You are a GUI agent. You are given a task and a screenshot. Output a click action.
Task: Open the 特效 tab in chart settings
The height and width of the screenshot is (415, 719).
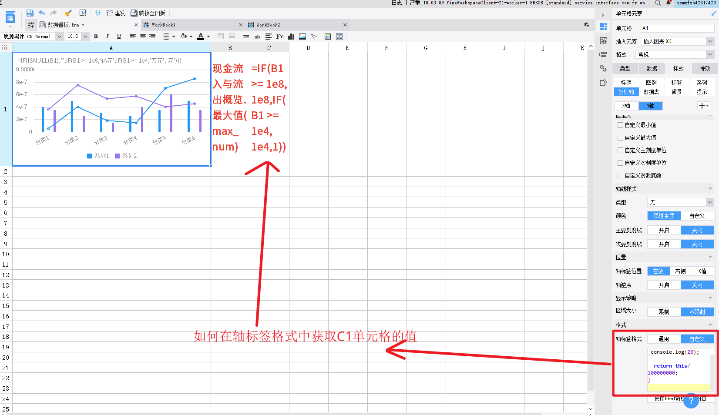[x=705, y=68]
